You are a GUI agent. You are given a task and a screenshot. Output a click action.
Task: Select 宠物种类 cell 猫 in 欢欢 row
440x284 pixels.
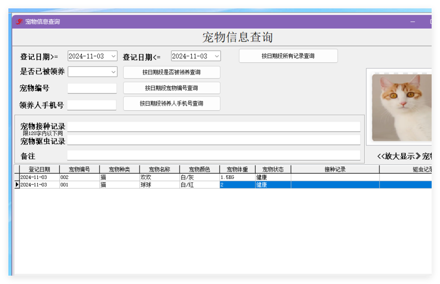click(x=120, y=177)
